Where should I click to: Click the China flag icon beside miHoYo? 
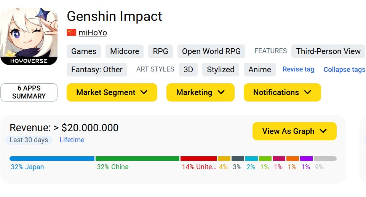pyautogui.click(x=72, y=32)
